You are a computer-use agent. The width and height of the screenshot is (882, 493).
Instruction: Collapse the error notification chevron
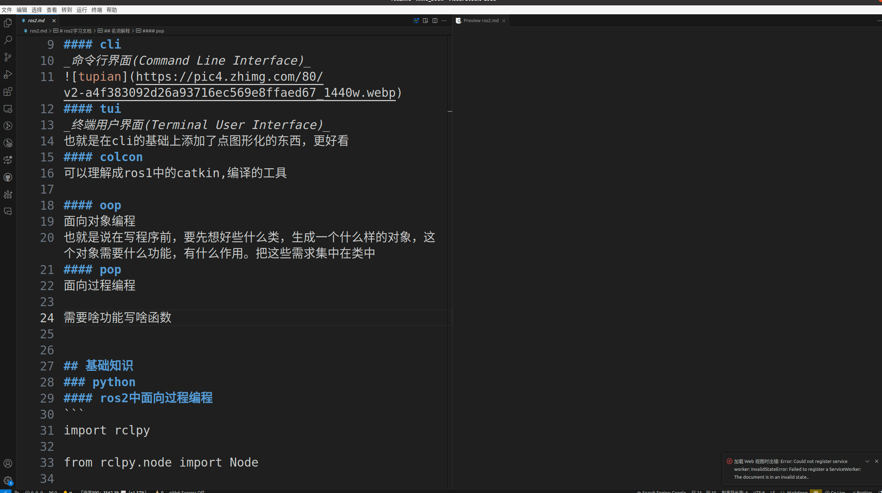pyautogui.click(x=867, y=461)
